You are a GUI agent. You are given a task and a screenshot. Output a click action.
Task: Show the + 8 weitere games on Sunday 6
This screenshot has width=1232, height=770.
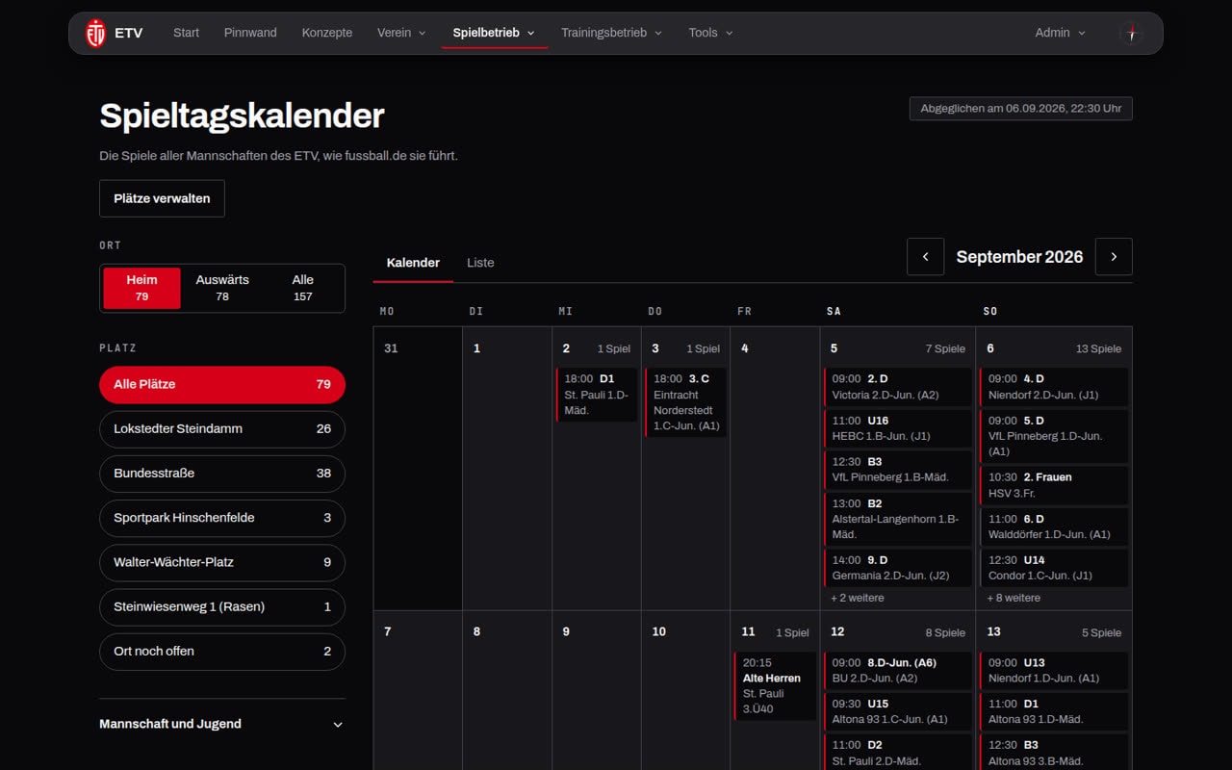(x=1014, y=598)
